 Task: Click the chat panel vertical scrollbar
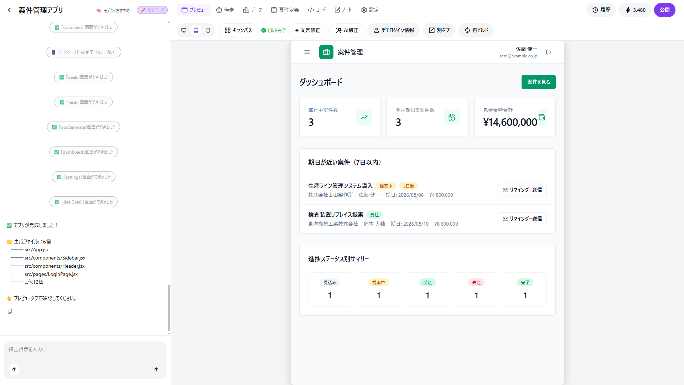(x=169, y=308)
